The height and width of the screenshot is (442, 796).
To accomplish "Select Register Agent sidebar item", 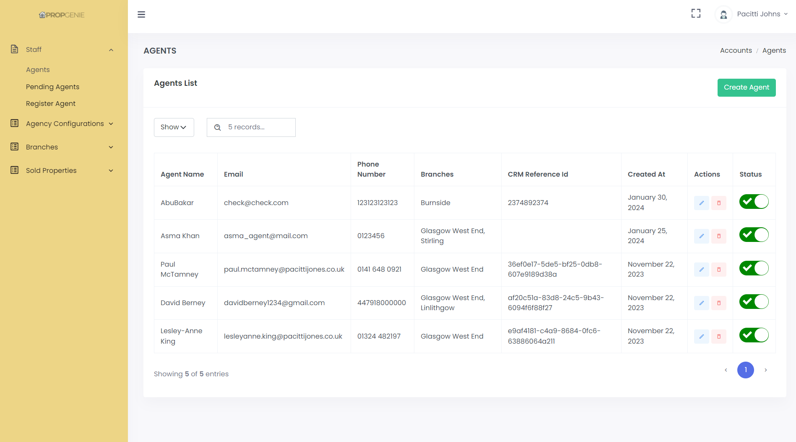I will pos(51,103).
